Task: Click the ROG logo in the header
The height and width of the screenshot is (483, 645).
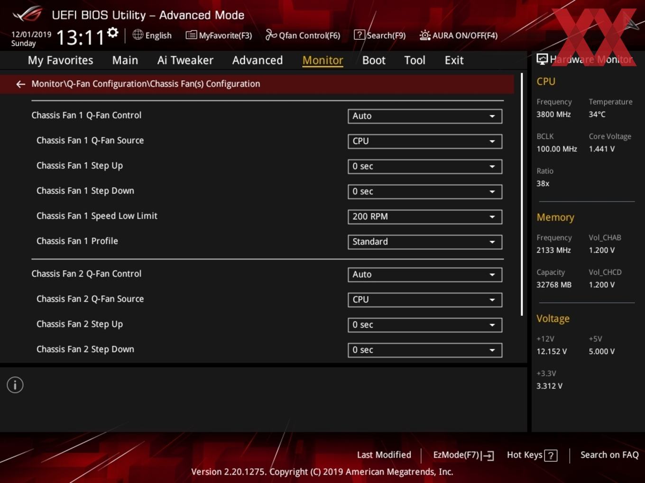Action: tap(27, 14)
